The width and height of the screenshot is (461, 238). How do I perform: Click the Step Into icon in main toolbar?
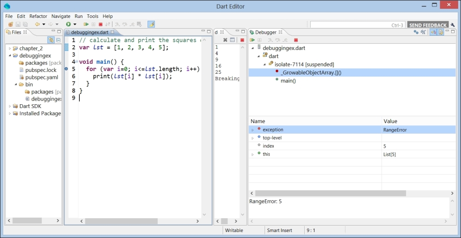[118, 24]
